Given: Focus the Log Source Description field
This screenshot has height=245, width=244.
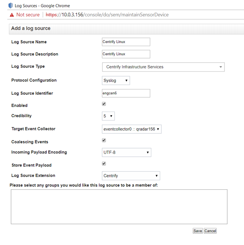Looking at the screenshot, I should click(126, 54).
